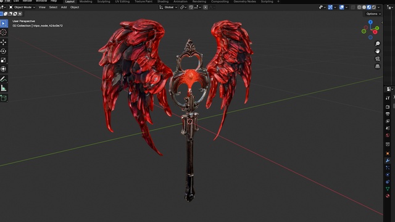Viewport: 395px width, 222px height.
Task: Select the Cursor tool in toolbar
Action: (x=4, y=32)
